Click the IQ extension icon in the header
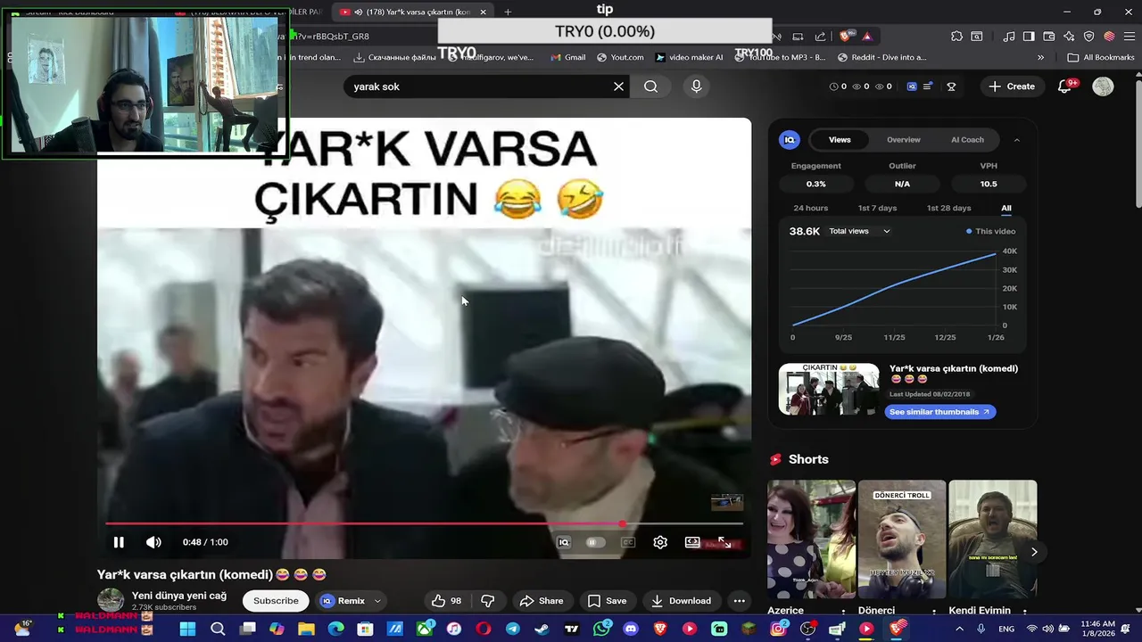Screen dimensions: 1142x642 pos(912,86)
